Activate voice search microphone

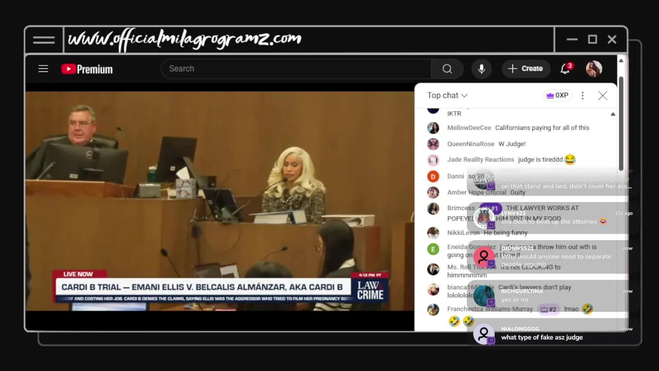coord(481,69)
